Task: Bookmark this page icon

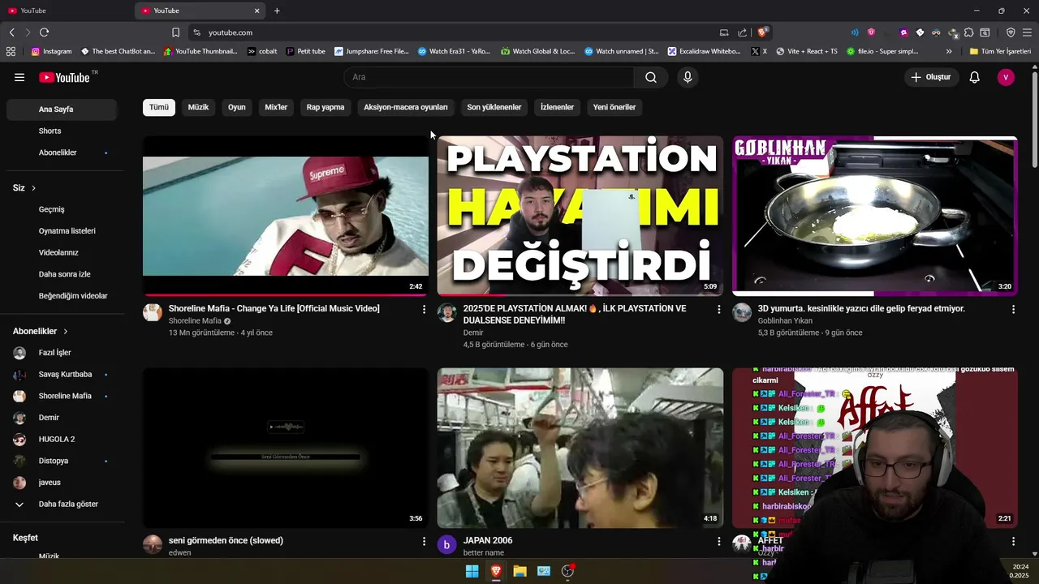Action: click(x=175, y=32)
